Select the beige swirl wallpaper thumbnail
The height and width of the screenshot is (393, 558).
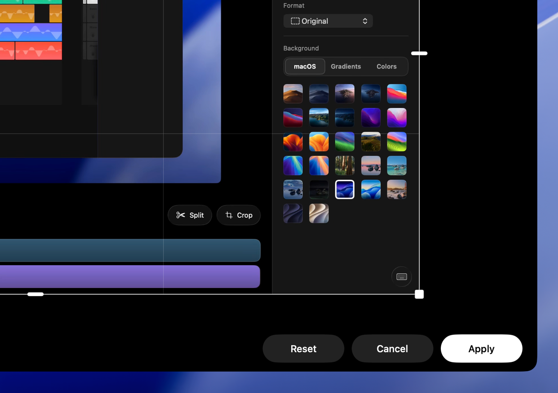[x=319, y=214]
